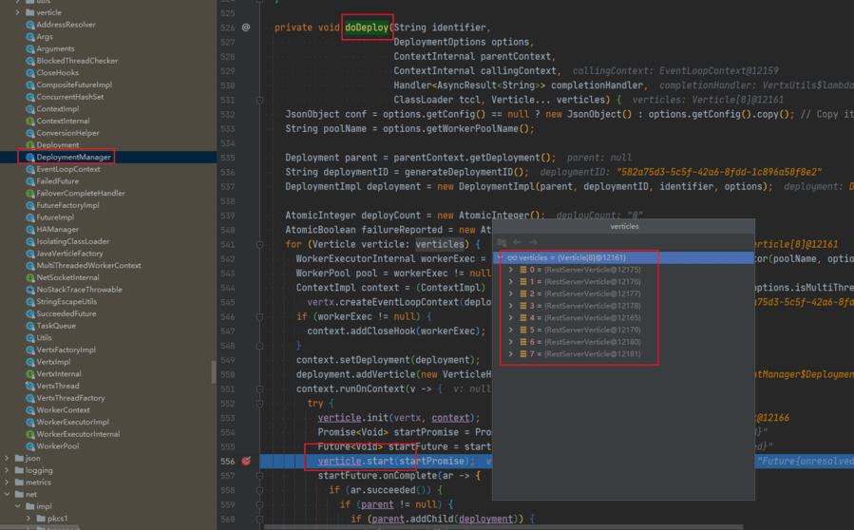The height and width of the screenshot is (530, 854).
Task: Click the doDeploy method name
Action: 367,28
